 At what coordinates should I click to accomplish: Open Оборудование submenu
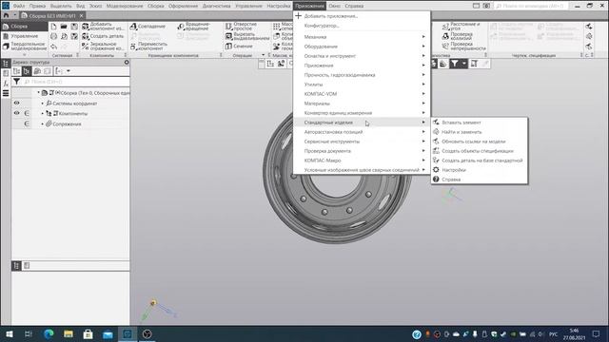click(x=362, y=47)
